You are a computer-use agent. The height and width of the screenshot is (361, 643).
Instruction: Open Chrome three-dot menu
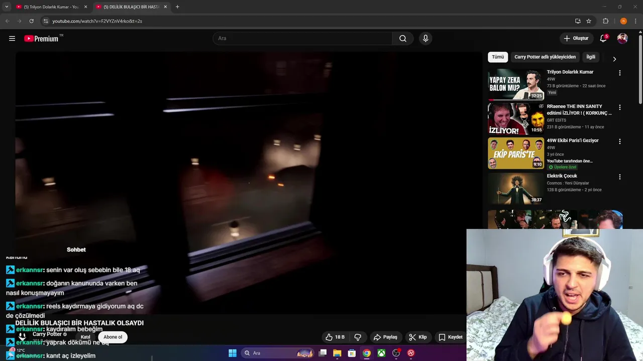click(x=635, y=21)
